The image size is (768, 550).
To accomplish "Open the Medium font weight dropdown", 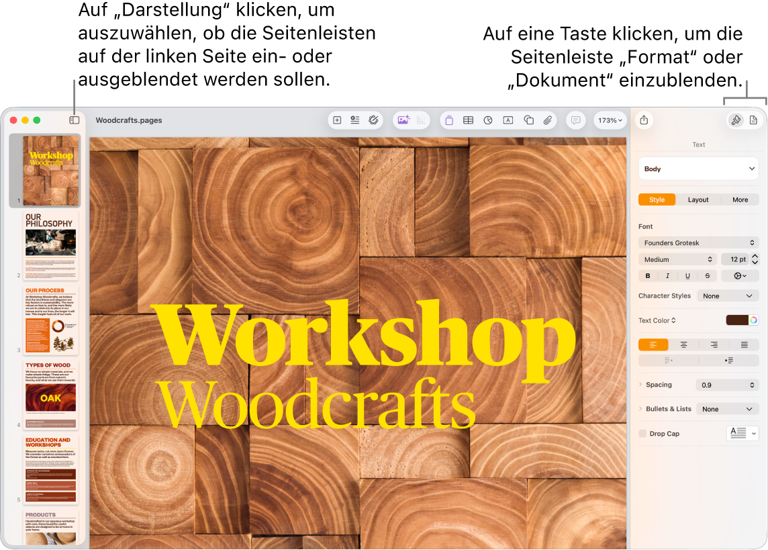I will point(677,260).
